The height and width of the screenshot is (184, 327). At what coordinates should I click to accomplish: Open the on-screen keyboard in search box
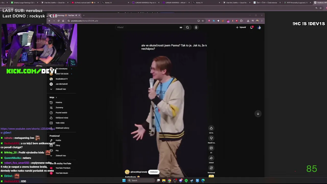(181, 27)
